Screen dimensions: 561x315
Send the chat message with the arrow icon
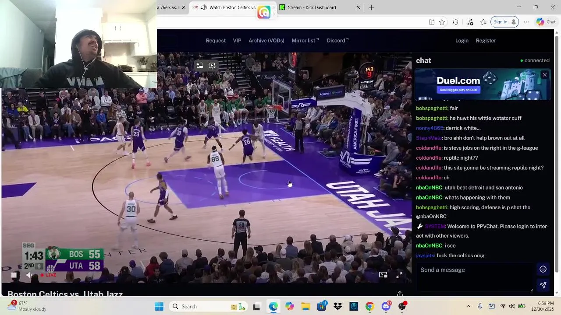pos(543,285)
